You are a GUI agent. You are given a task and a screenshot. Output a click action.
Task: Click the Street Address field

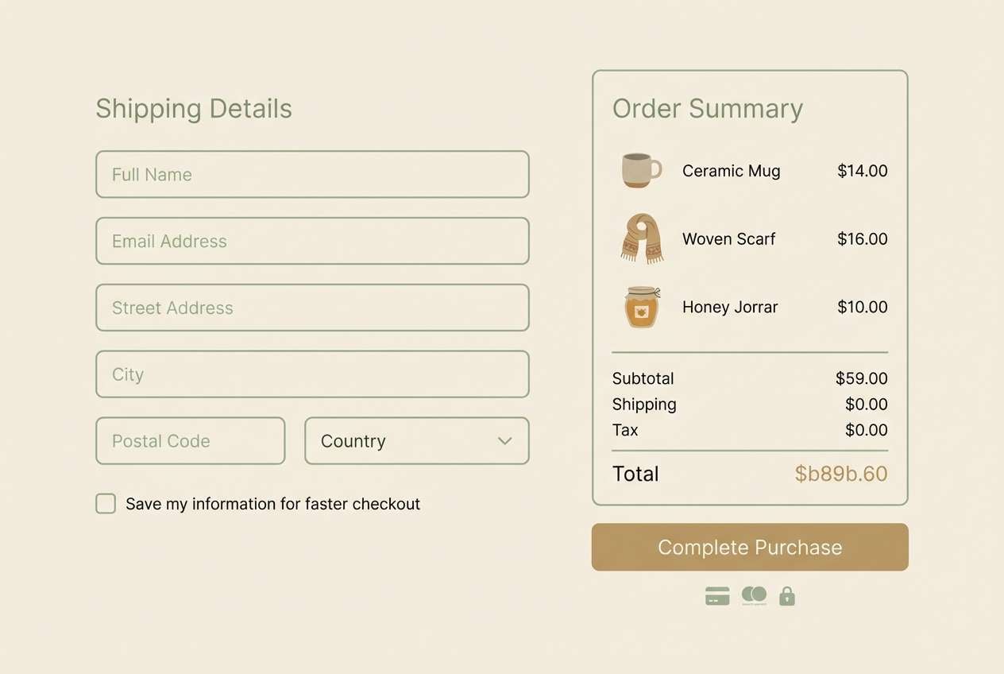312,308
